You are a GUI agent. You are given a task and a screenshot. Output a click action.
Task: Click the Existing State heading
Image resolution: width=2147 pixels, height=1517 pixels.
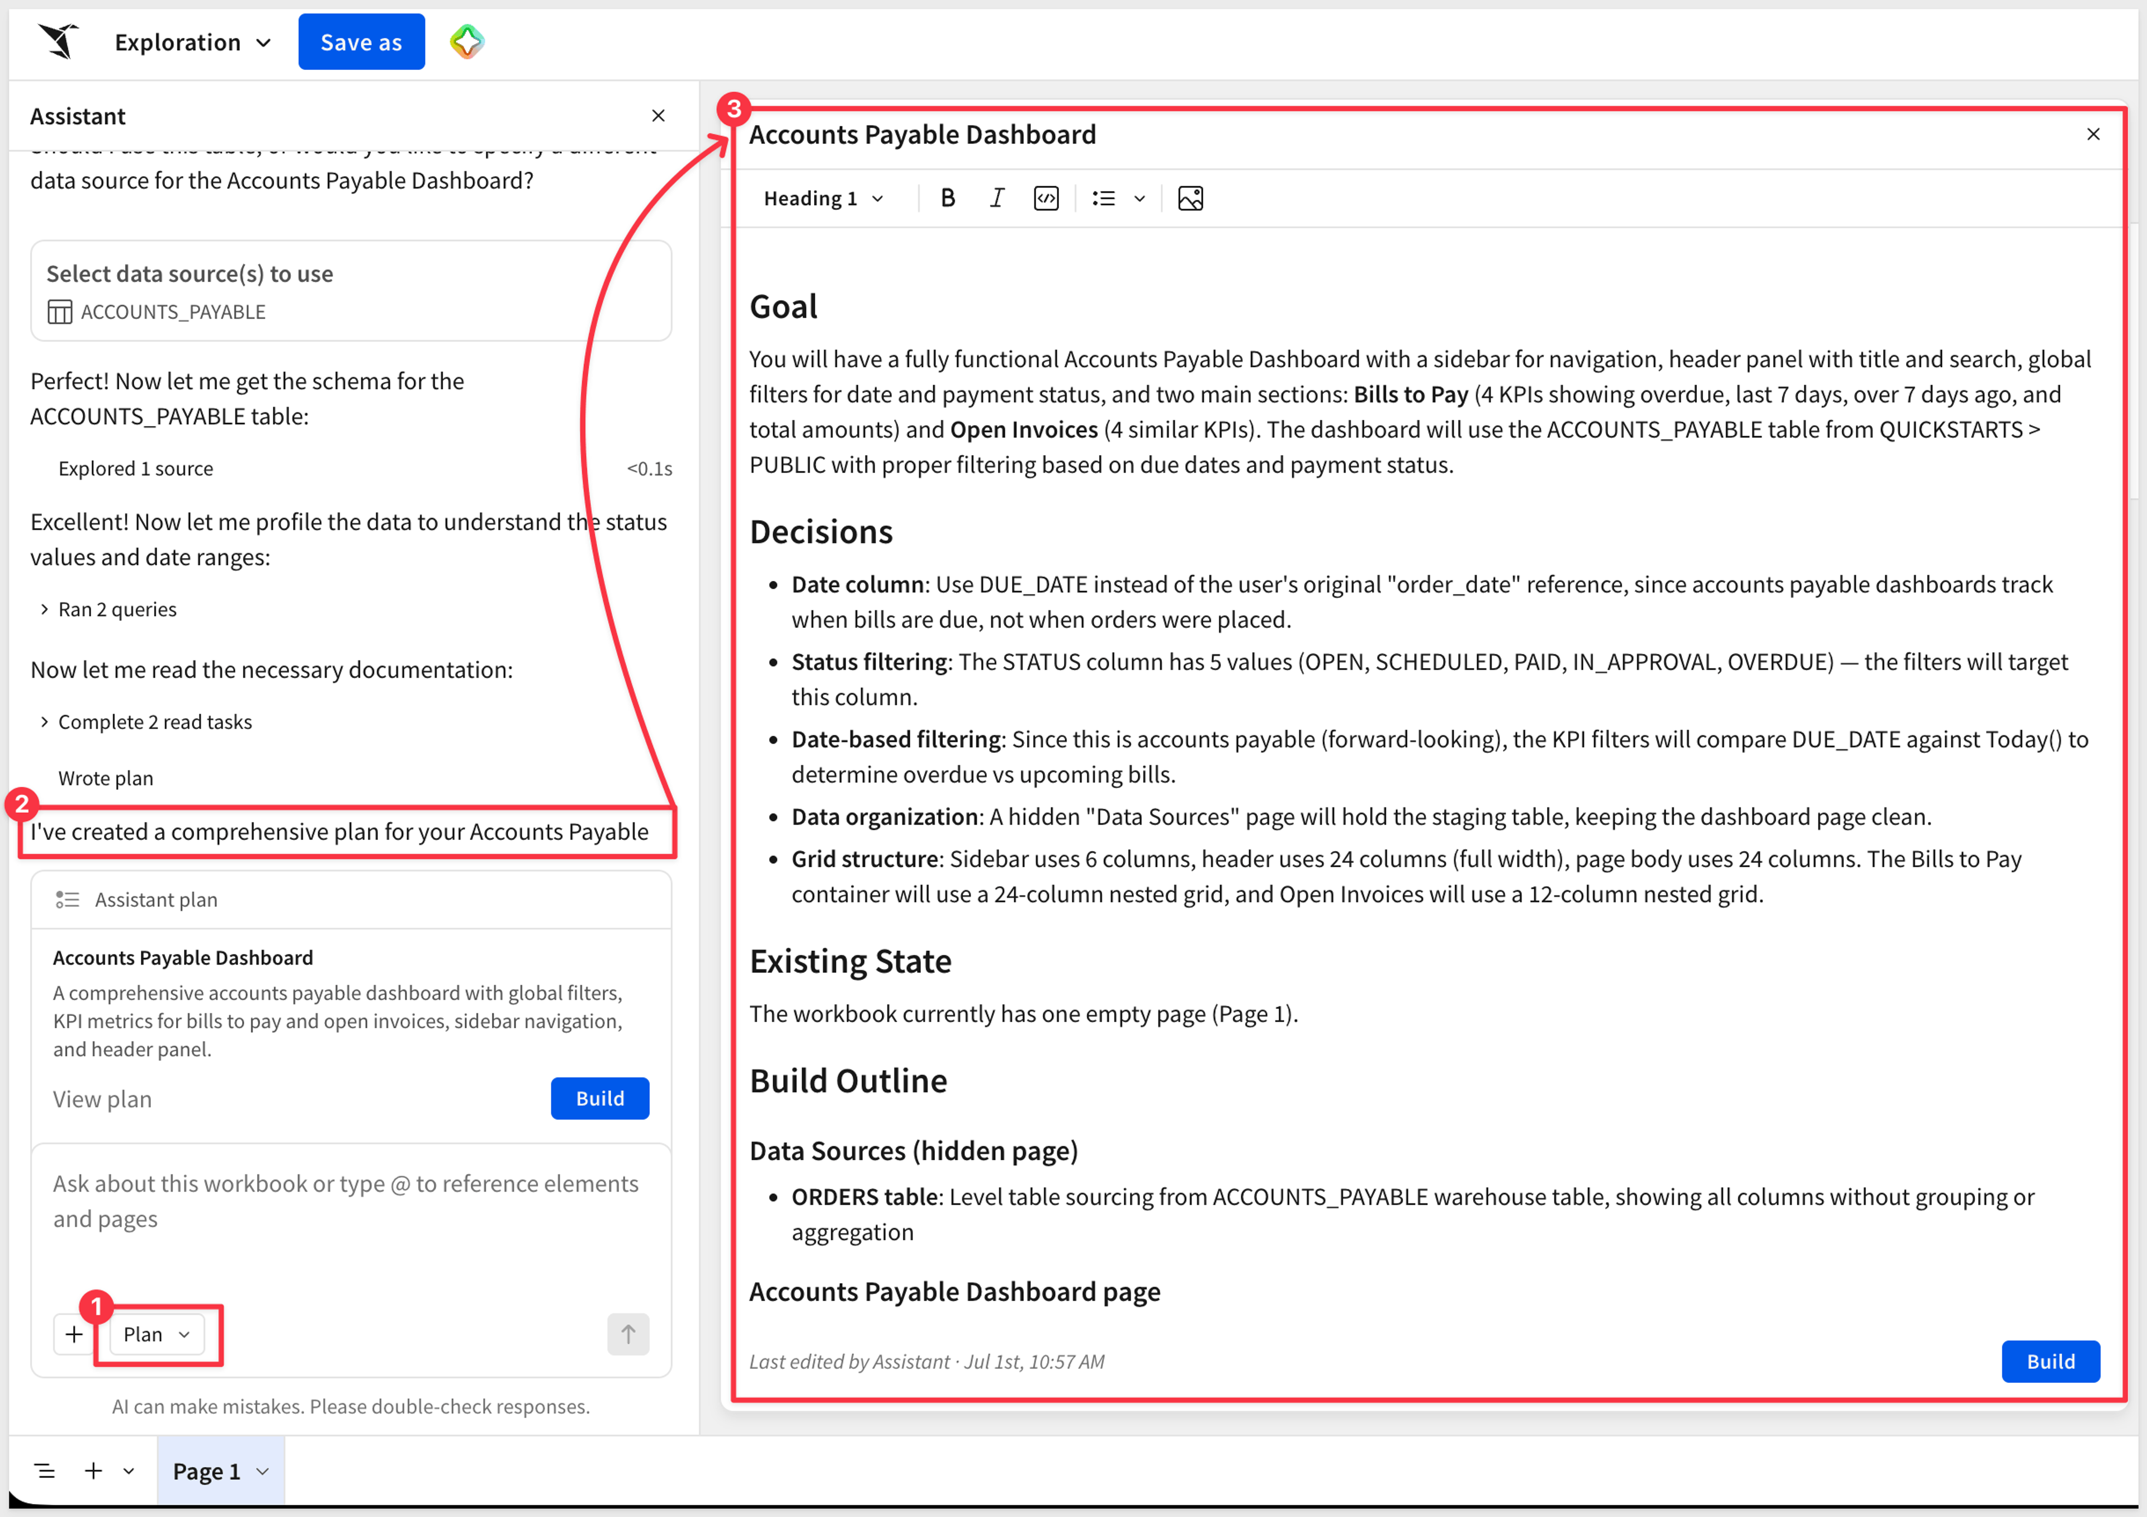tap(850, 962)
